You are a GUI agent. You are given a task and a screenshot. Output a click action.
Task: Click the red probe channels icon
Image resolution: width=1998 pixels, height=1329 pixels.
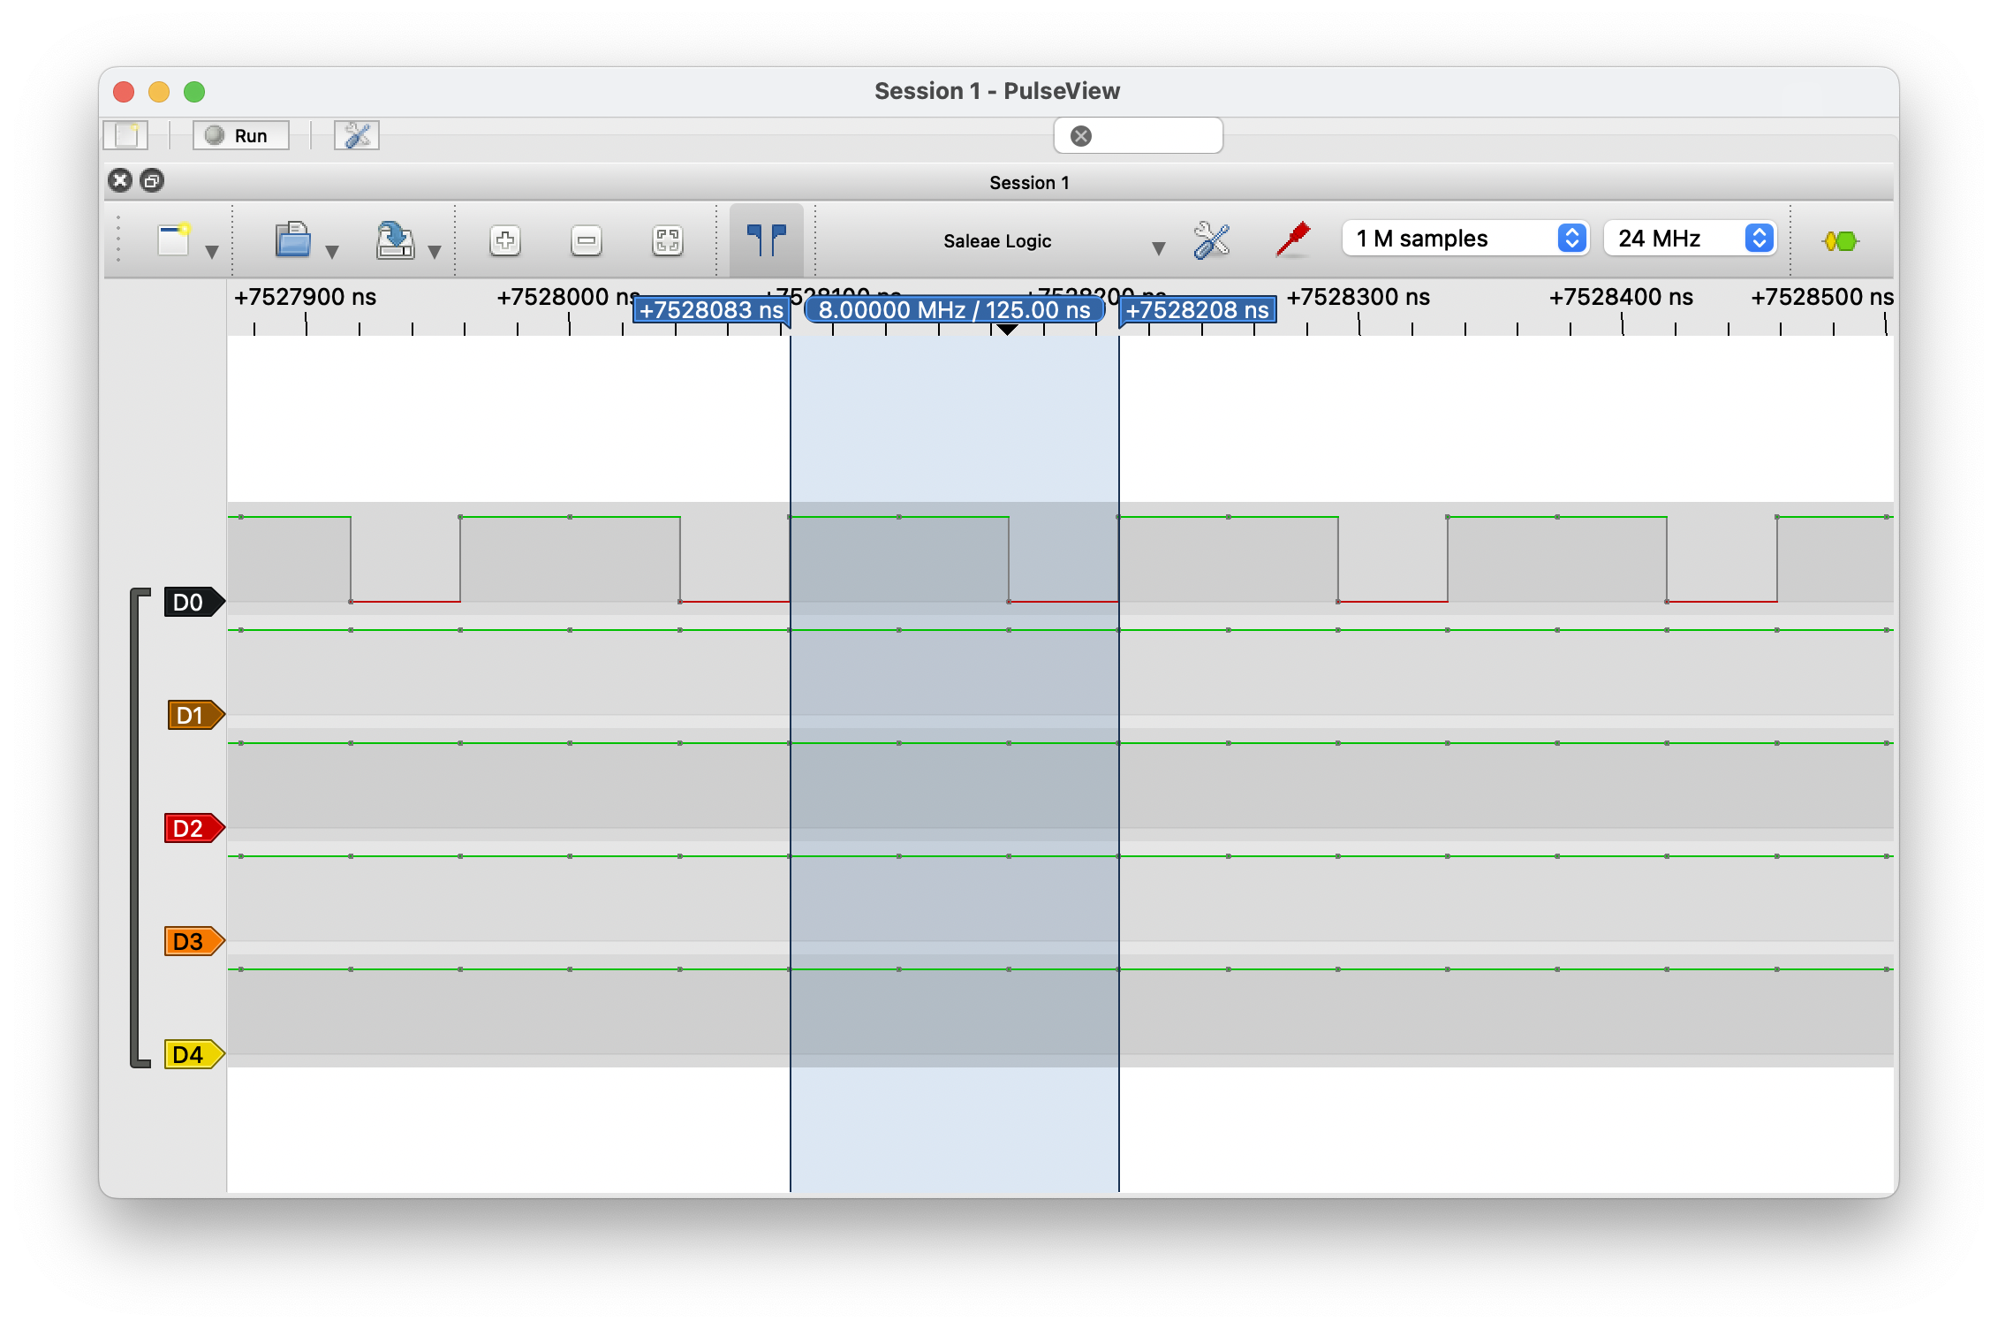click(1293, 240)
